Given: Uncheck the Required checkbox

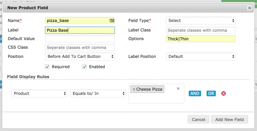Looking at the screenshot, I should [x=47, y=67].
